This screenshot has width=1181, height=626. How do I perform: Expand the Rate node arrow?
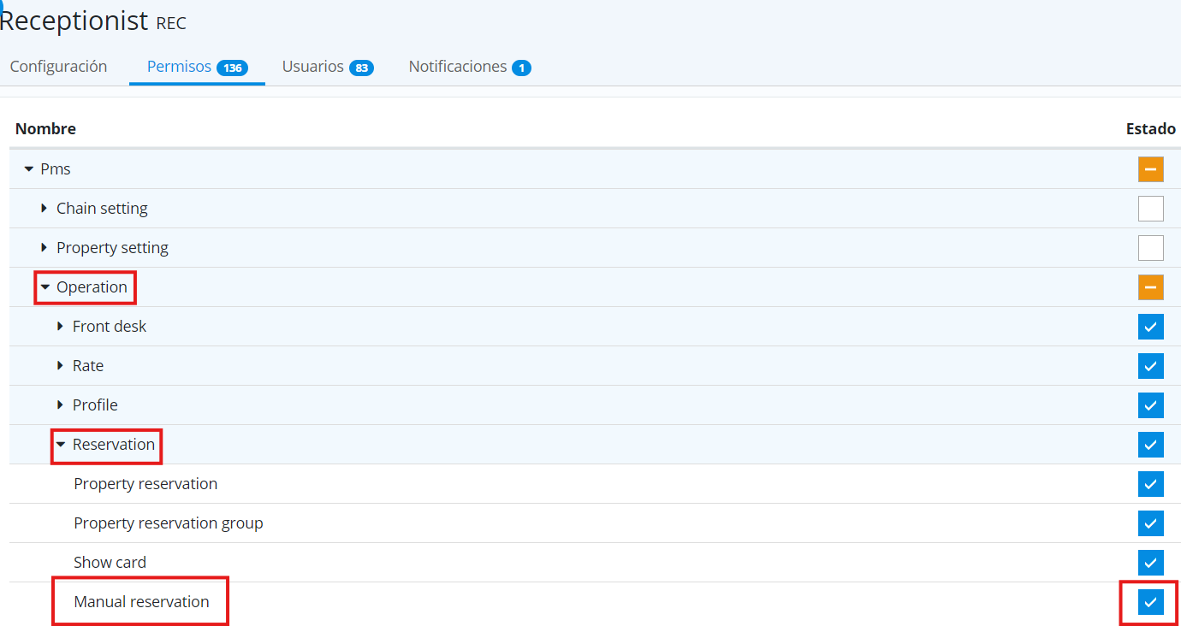pyautogui.click(x=61, y=366)
